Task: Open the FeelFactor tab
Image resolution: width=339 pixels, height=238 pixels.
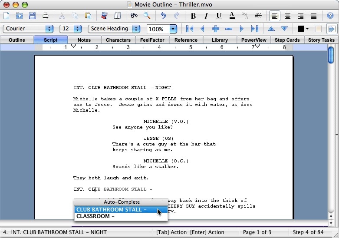Action: 152,40
